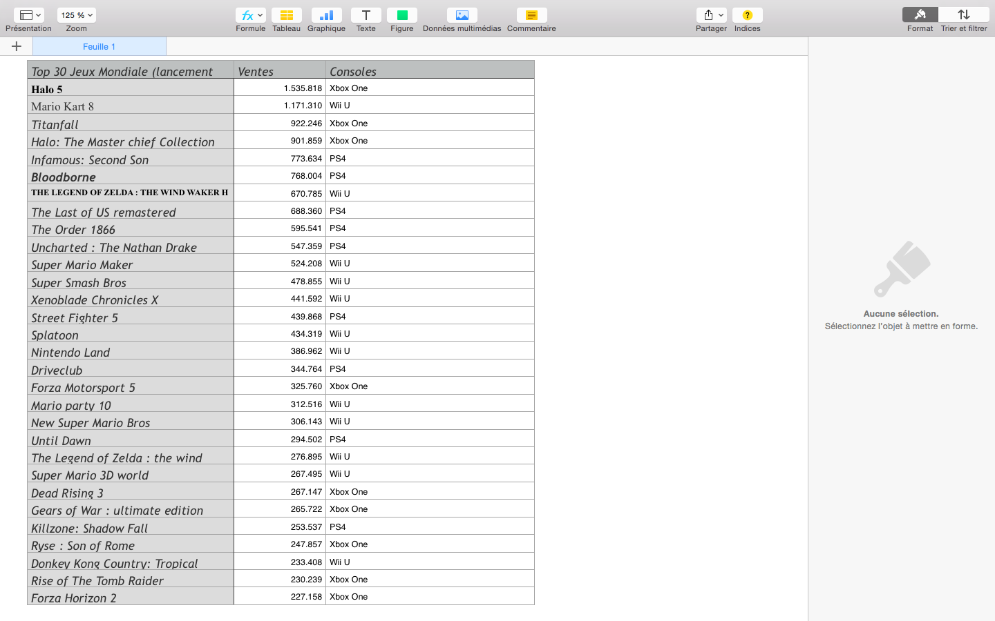Show tips with the Indices icon
Image resolution: width=995 pixels, height=621 pixels.
[747, 15]
